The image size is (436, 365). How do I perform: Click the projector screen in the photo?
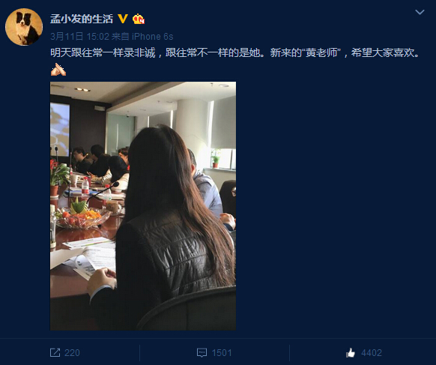pos(60,130)
